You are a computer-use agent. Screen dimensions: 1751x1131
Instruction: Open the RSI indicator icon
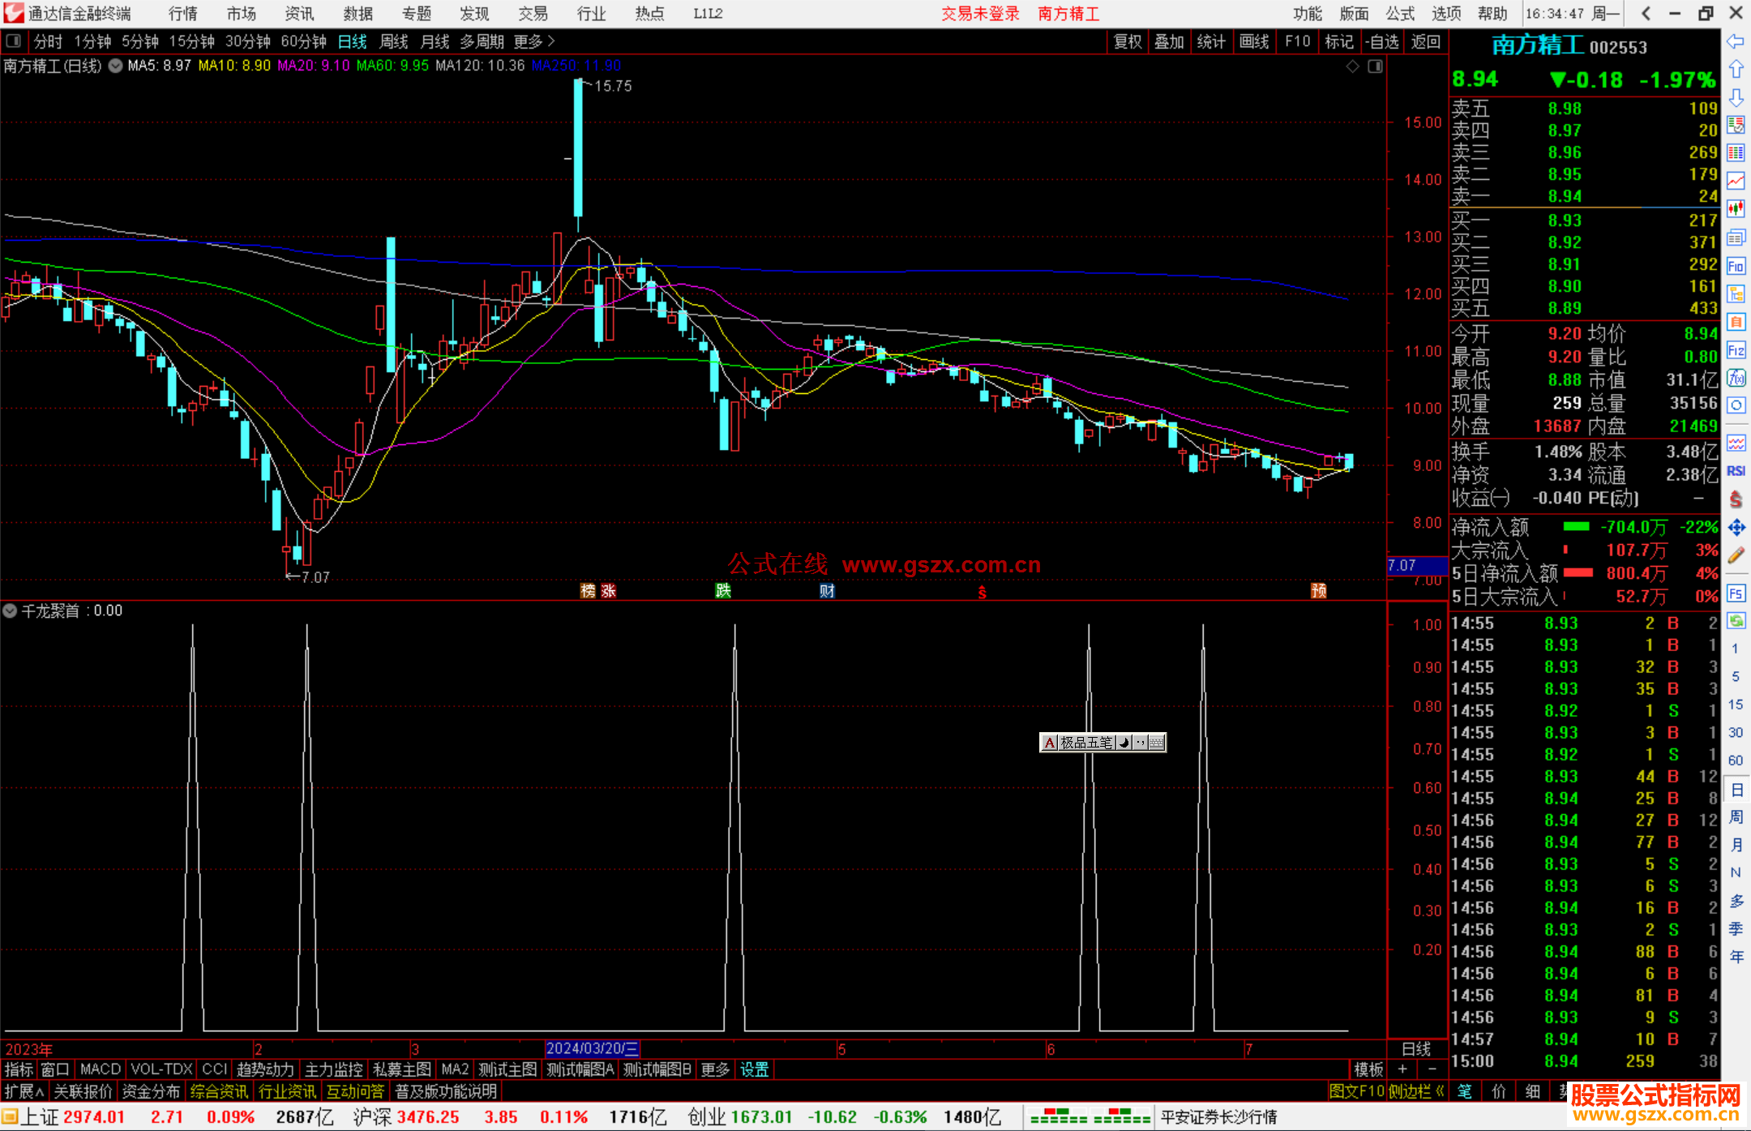coord(1736,471)
